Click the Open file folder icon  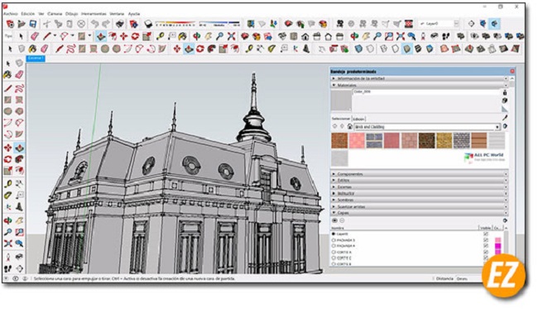22,24
